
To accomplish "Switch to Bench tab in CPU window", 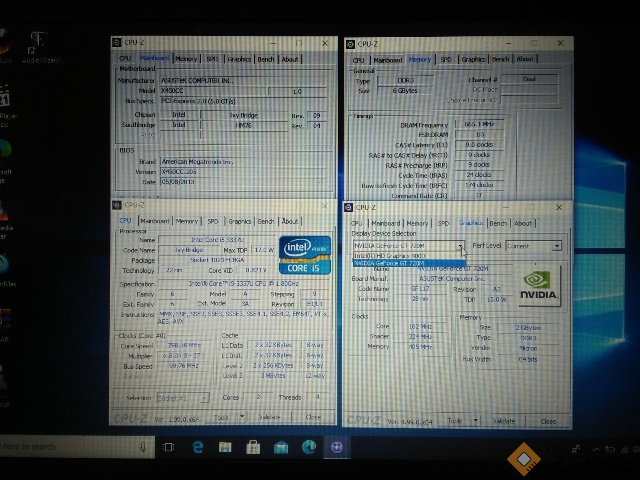I will click(266, 221).
